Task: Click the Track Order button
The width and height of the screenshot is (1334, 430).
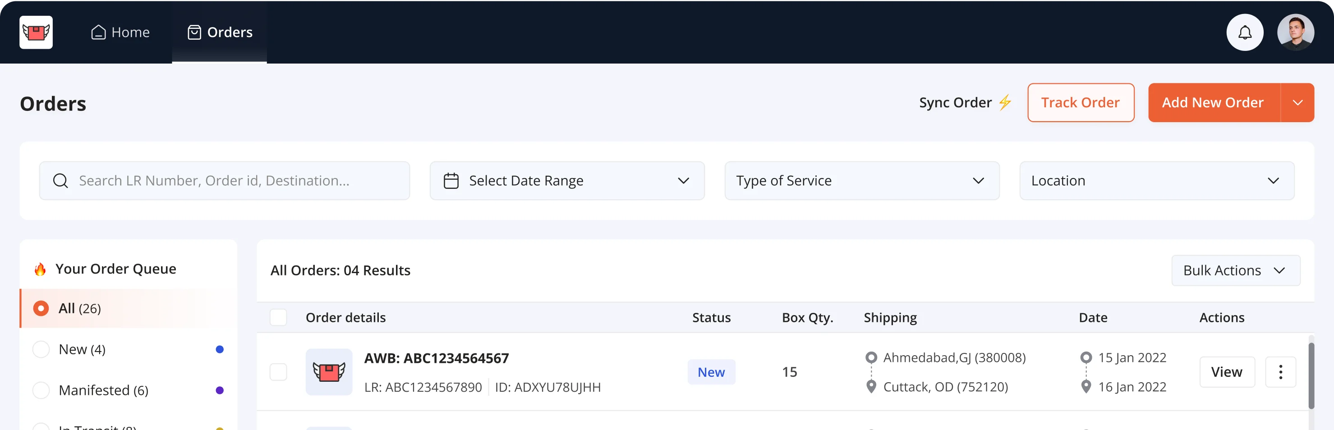Action: tap(1080, 102)
